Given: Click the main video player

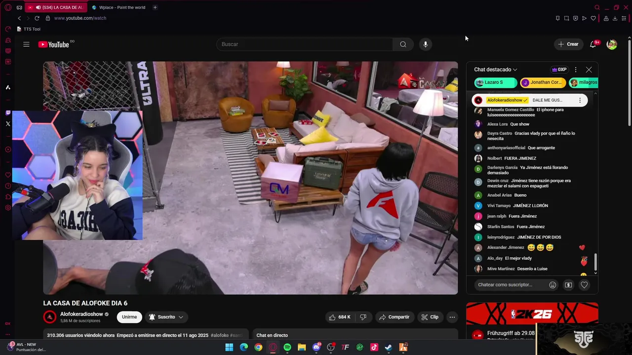Looking at the screenshot, I should point(250,178).
